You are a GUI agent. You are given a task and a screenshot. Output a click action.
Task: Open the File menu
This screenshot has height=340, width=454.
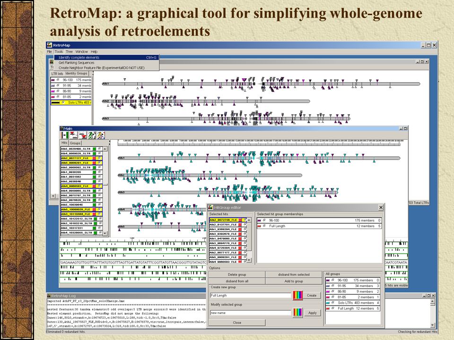[50, 52]
